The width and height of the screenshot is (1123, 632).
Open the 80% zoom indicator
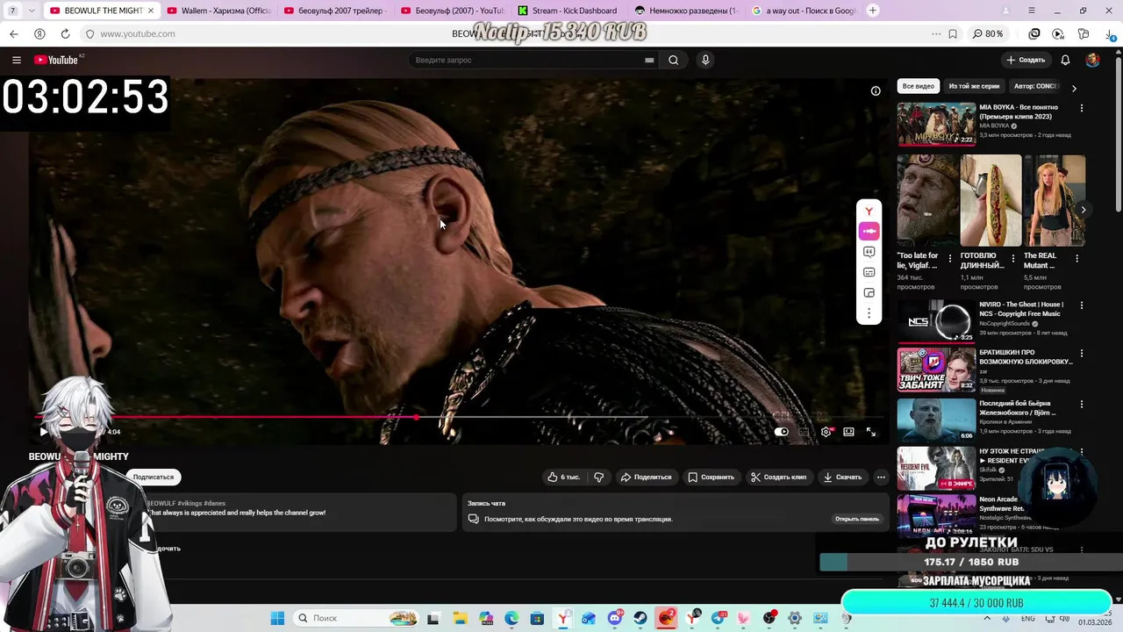[x=988, y=33]
